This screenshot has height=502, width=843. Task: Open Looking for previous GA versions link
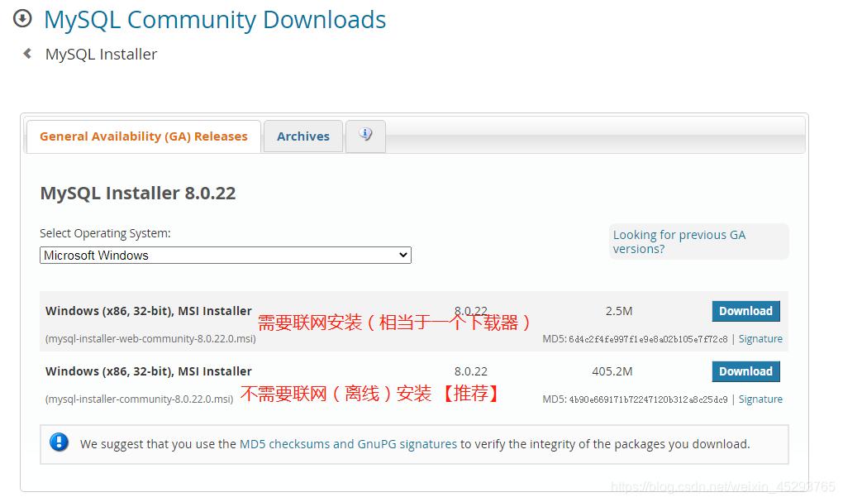[x=679, y=241]
